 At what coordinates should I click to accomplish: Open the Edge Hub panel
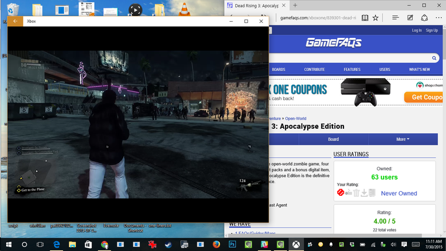[x=395, y=18]
